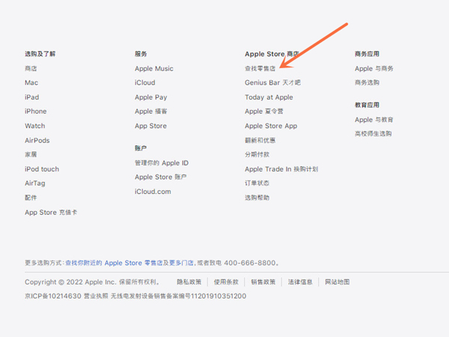The width and height of the screenshot is (449, 337).
Task: Click the Apple Store 商店 column heading
Action: tap(272, 54)
